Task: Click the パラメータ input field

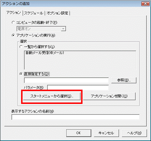Action: pyautogui.click(x=78, y=88)
